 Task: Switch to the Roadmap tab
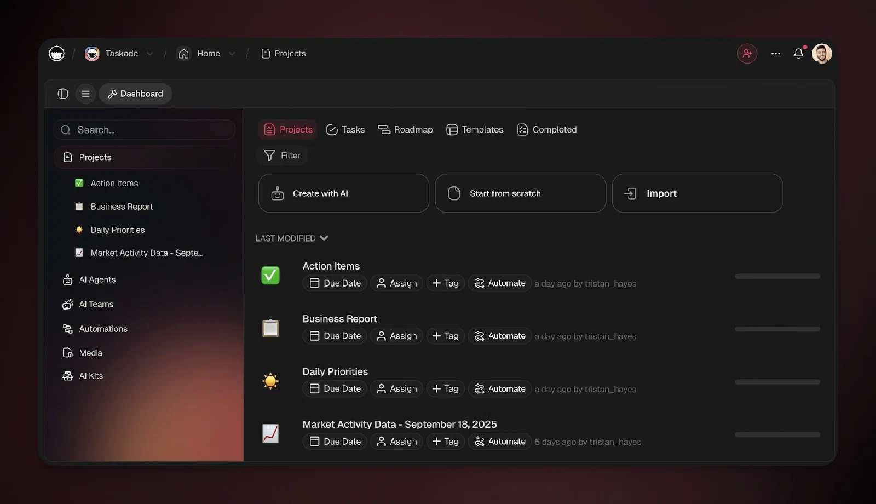405,130
